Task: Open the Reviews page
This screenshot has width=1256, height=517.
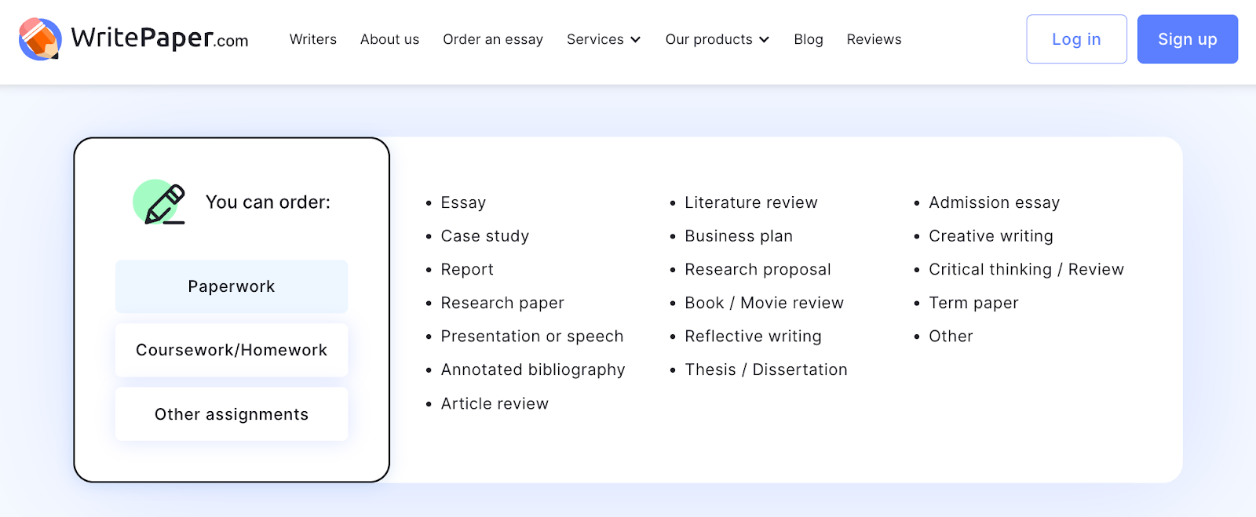Action: (x=874, y=39)
